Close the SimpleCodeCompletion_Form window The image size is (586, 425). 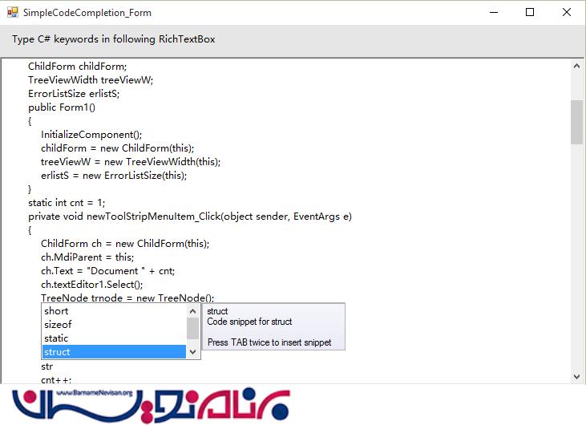point(567,13)
